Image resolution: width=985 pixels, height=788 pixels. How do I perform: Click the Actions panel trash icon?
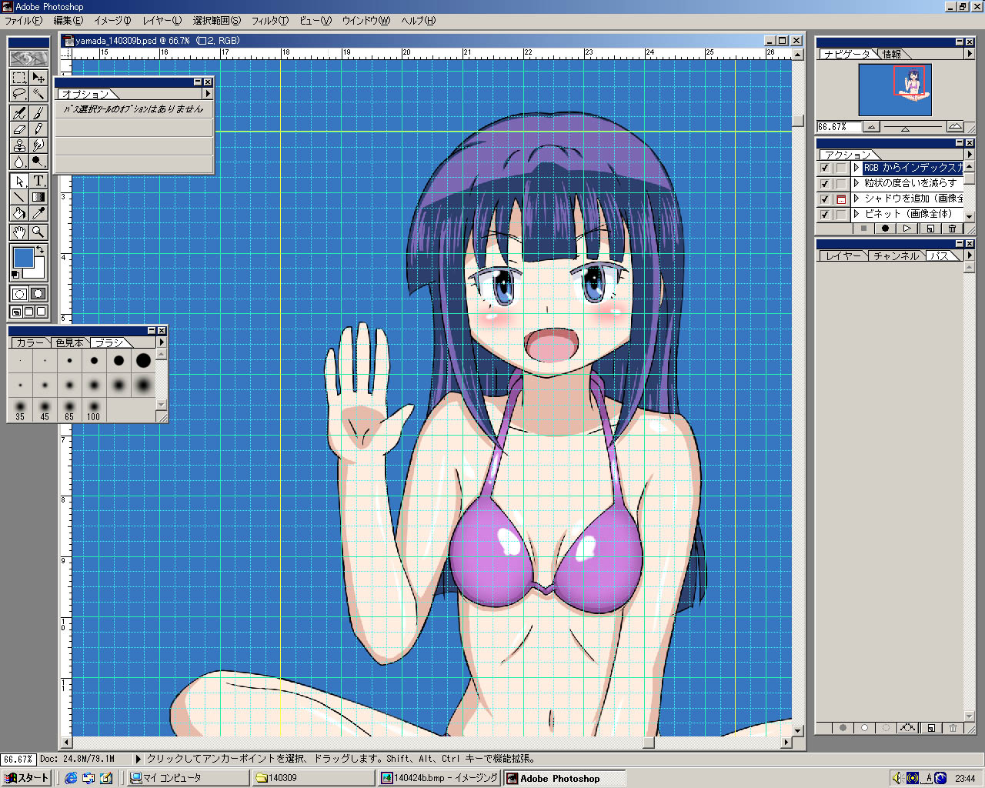[x=953, y=229]
